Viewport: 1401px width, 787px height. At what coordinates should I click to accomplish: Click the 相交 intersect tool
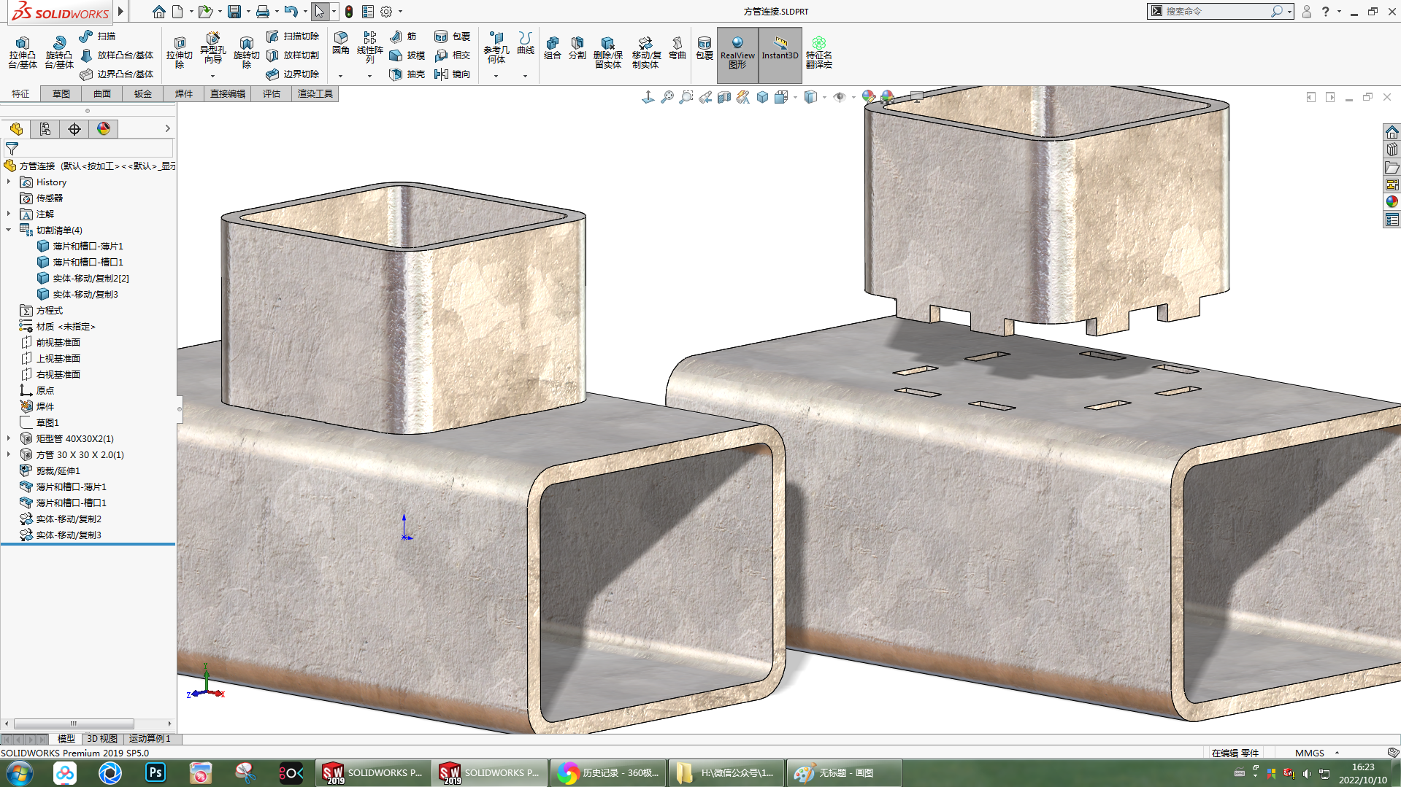tap(453, 55)
